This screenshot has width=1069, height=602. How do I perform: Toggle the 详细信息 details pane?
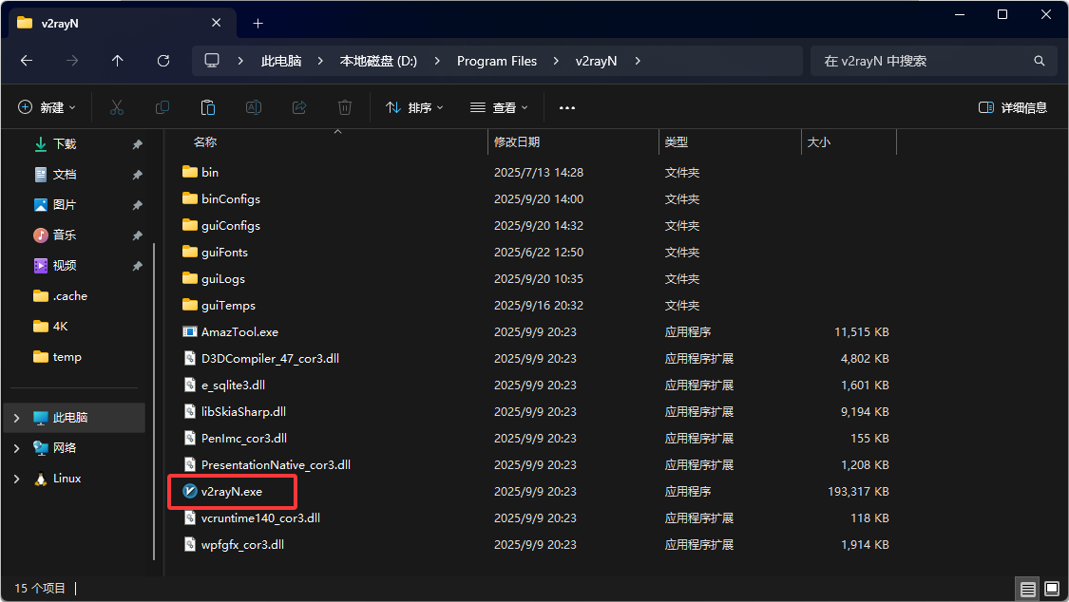pos(1013,108)
